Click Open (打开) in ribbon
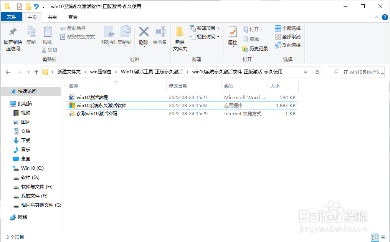 (x=253, y=29)
